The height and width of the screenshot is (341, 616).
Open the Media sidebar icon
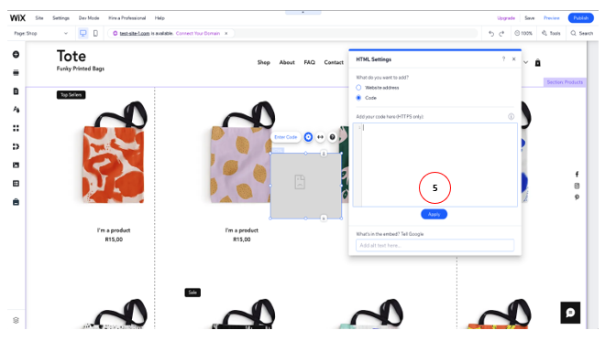coord(16,165)
